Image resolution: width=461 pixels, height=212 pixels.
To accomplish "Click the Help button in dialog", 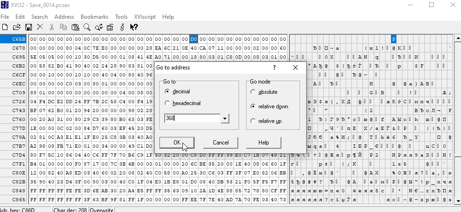I will tap(264, 143).
